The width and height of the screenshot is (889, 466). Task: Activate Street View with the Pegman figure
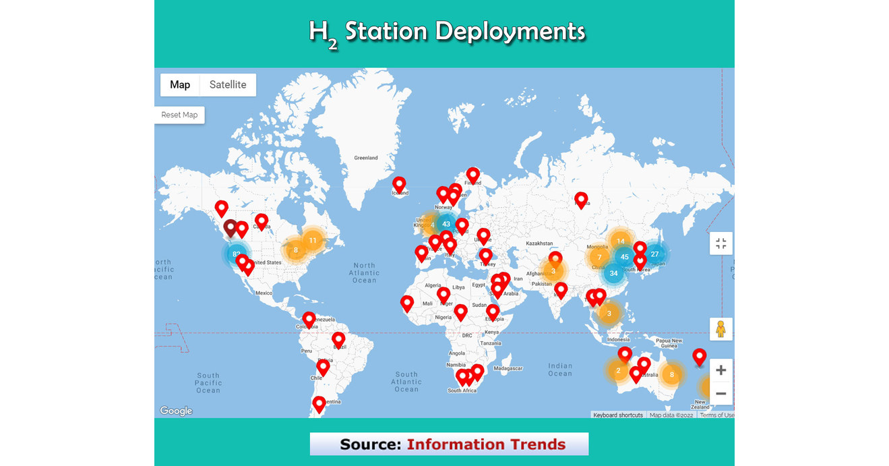[x=721, y=328]
